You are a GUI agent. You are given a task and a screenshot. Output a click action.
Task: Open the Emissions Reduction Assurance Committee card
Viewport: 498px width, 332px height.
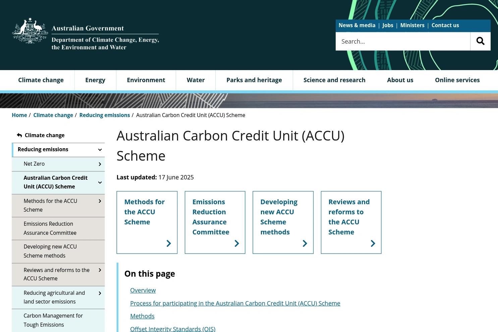pos(215,222)
